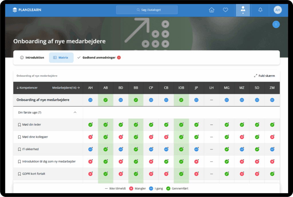293x197 pixels.
Task: Click the Søg i kataloget search field
Action: point(147,10)
